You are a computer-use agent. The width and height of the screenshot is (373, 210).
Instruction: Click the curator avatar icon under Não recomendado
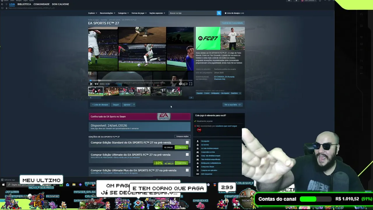coord(199,130)
